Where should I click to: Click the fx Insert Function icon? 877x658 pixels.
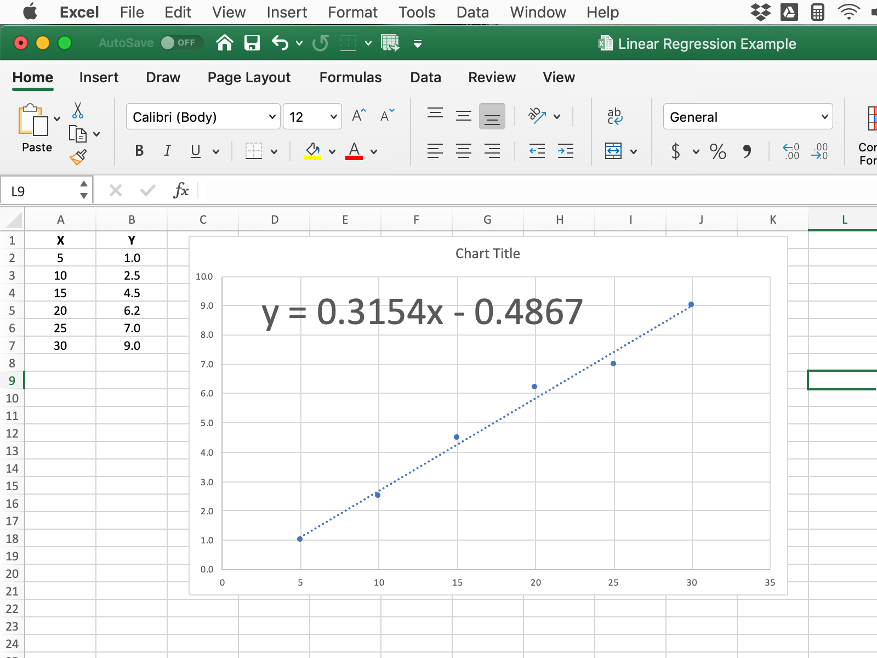coord(181,191)
